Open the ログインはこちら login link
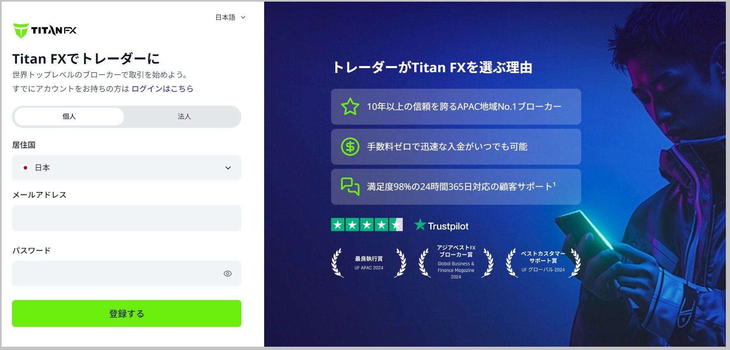The width and height of the screenshot is (730, 350). 162,89
